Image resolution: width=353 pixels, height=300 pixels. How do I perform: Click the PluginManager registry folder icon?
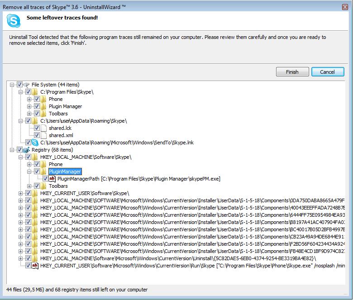[43, 171]
